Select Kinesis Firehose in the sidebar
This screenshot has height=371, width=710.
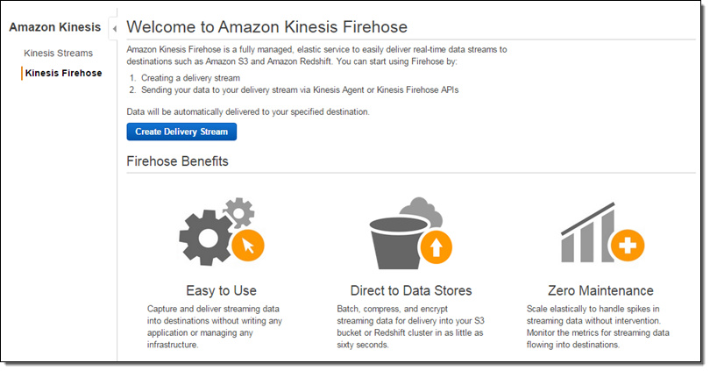click(x=63, y=73)
